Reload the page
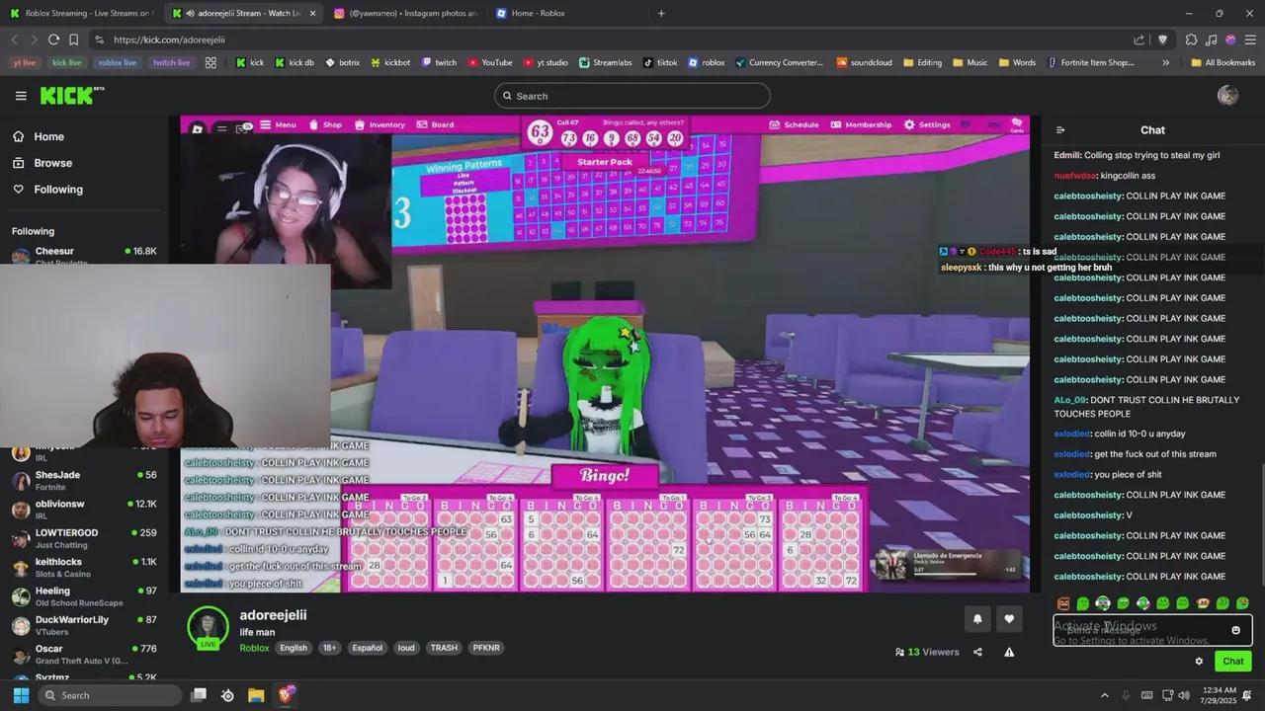The height and width of the screenshot is (711, 1265). tap(53, 39)
